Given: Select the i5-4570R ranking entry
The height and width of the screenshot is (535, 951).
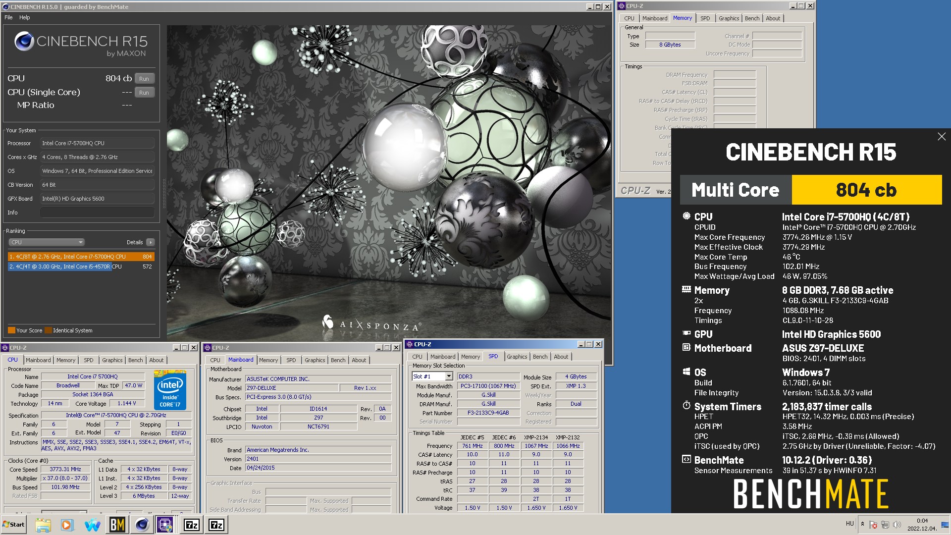Looking at the screenshot, I should pos(81,267).
